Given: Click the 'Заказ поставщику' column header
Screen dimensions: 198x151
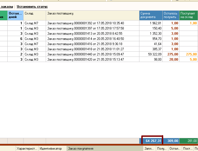Looking at the screenshot, I should [92, 15].
